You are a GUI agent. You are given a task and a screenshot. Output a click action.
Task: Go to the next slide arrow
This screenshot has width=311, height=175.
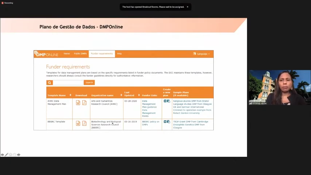point(19,155)
